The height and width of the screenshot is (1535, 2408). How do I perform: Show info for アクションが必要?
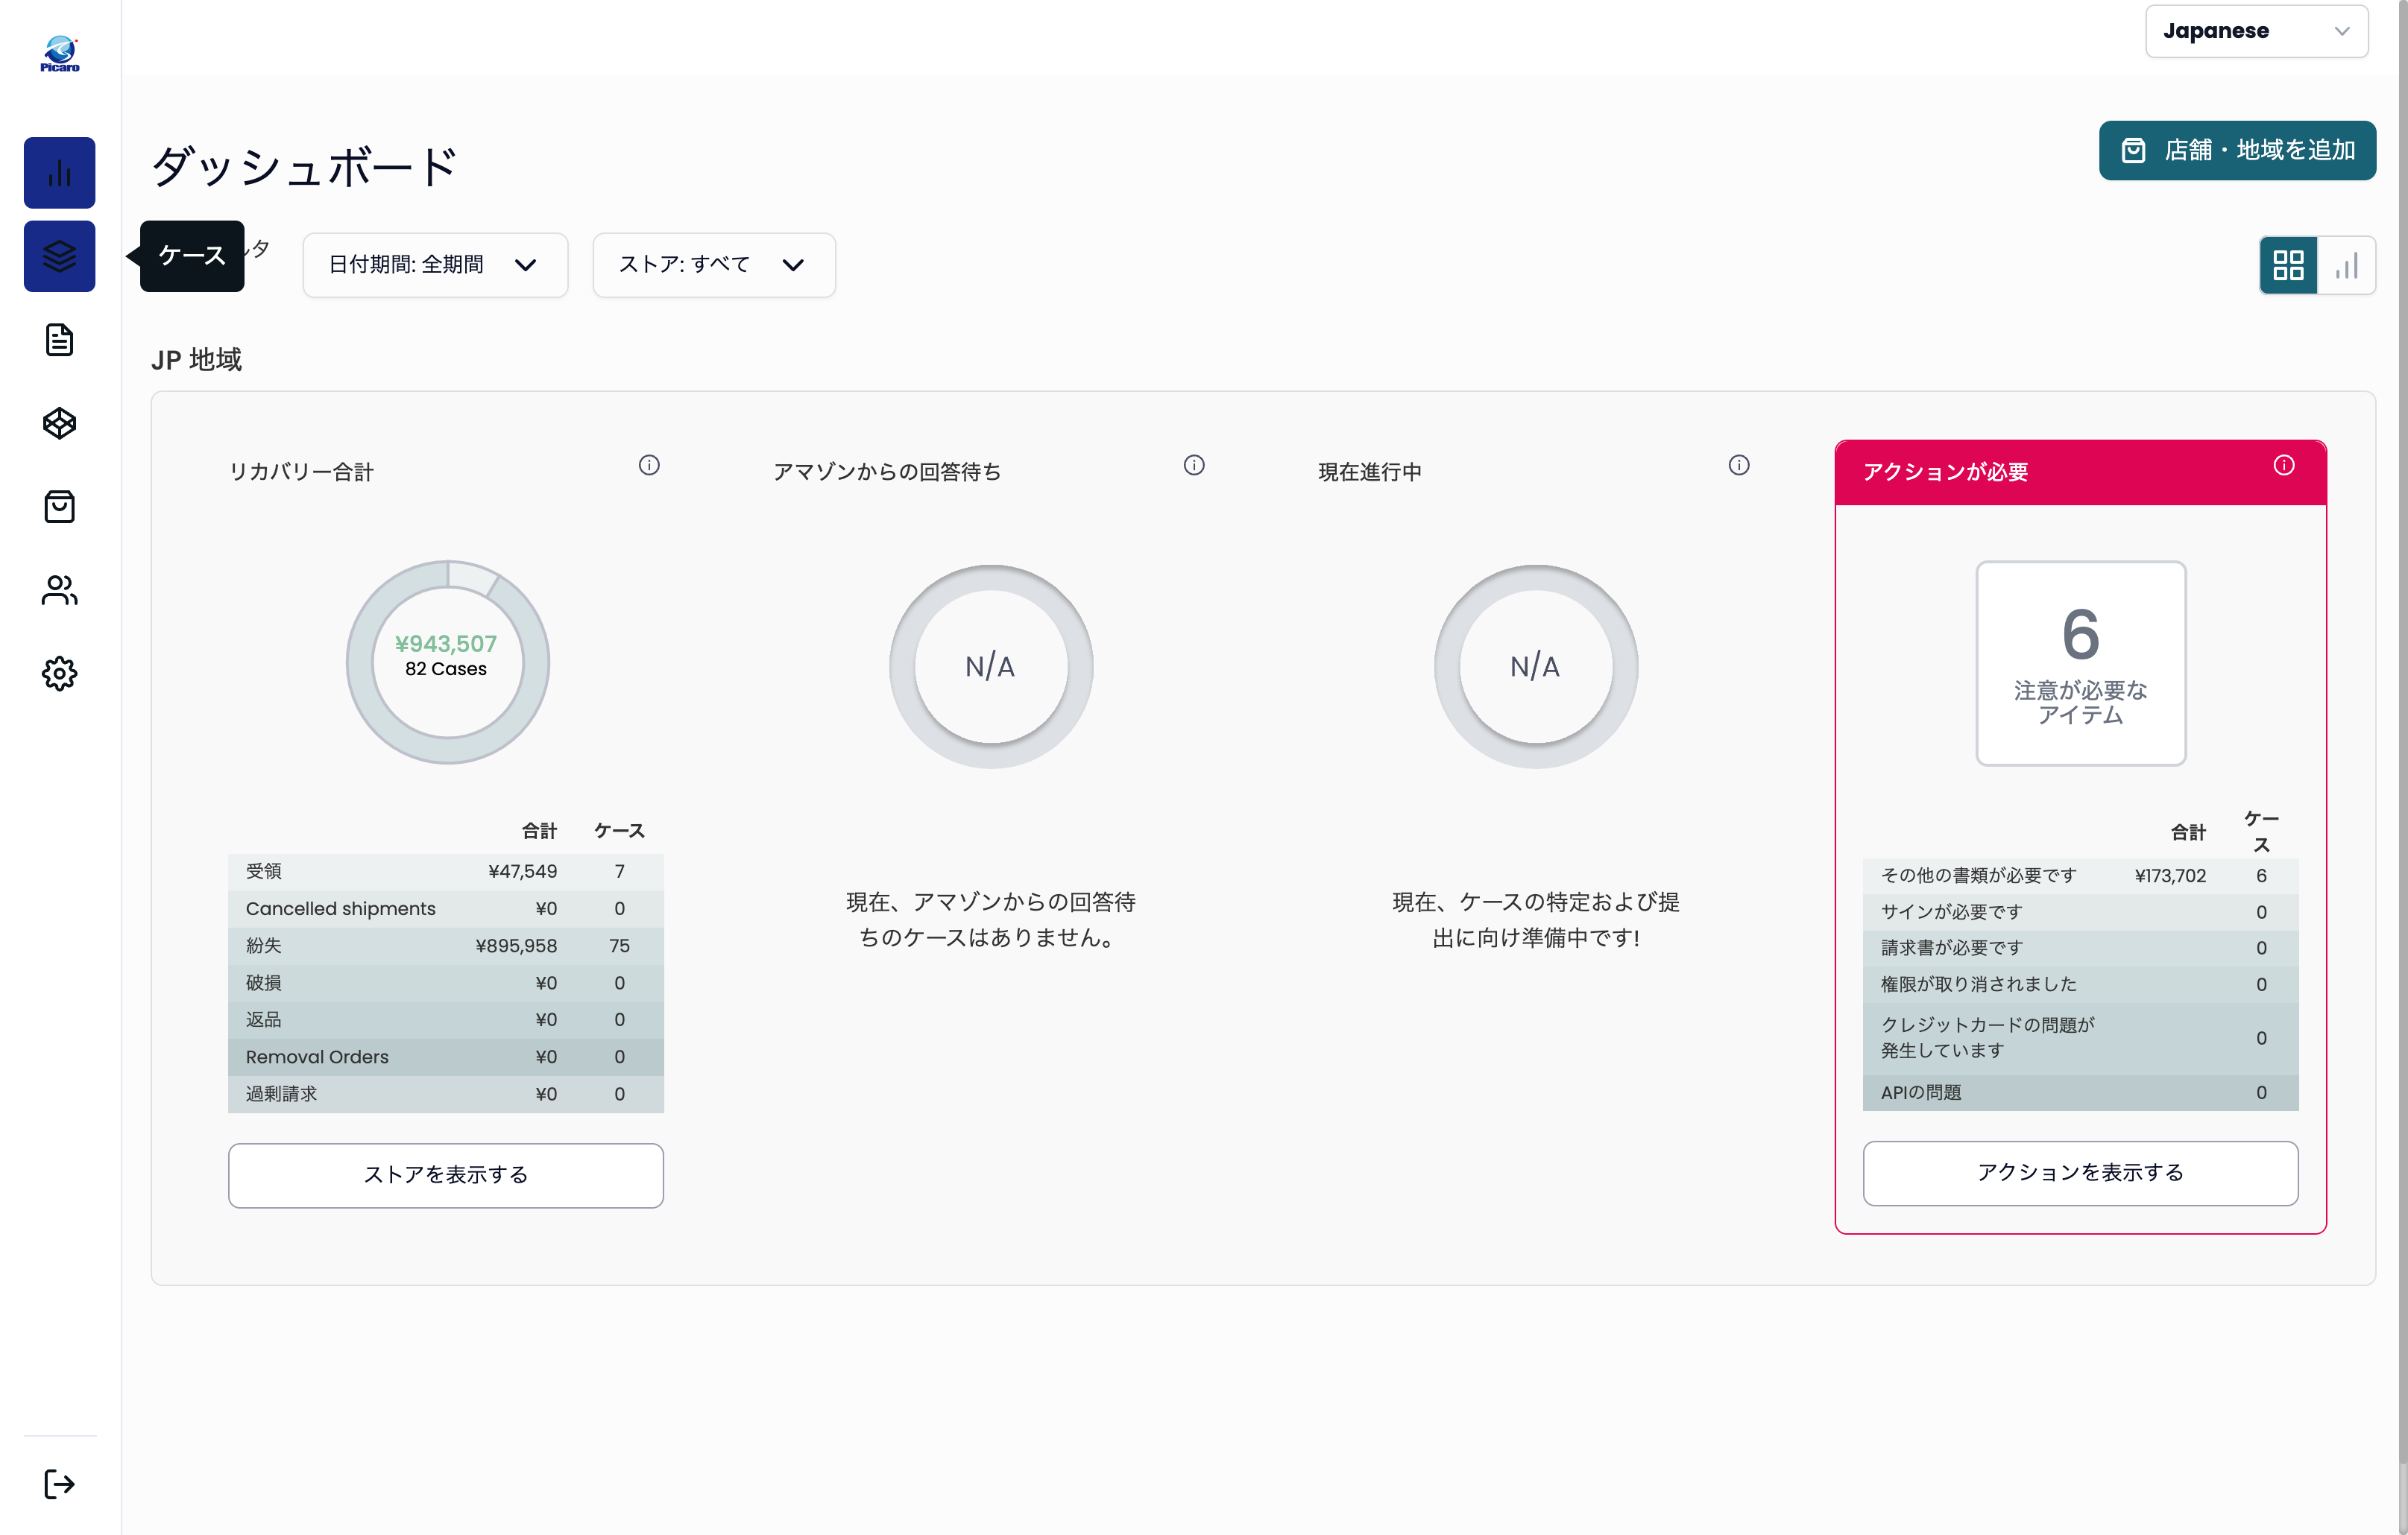click(x=2284, y=465)
